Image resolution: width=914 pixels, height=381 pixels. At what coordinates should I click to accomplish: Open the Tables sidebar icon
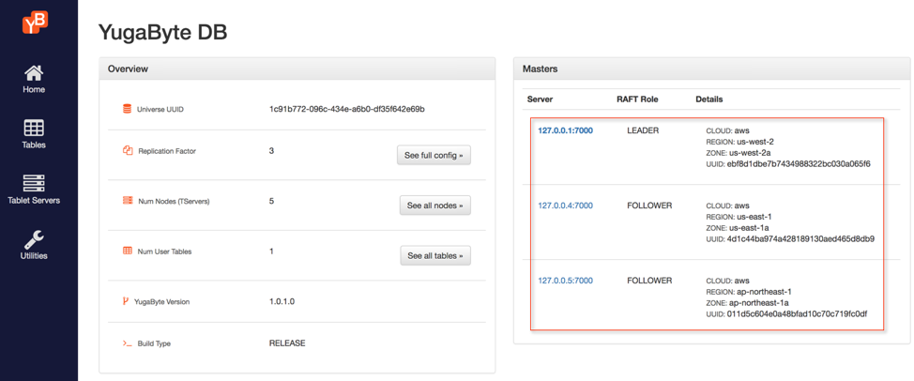[34, 129]
